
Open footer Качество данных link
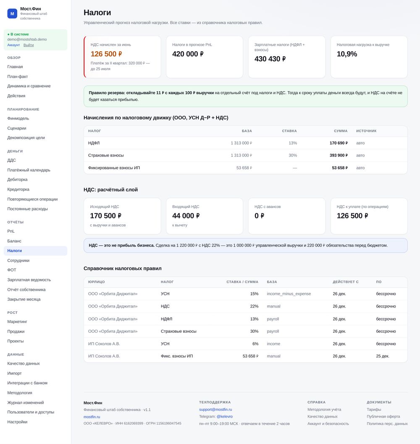pos(323,417)
